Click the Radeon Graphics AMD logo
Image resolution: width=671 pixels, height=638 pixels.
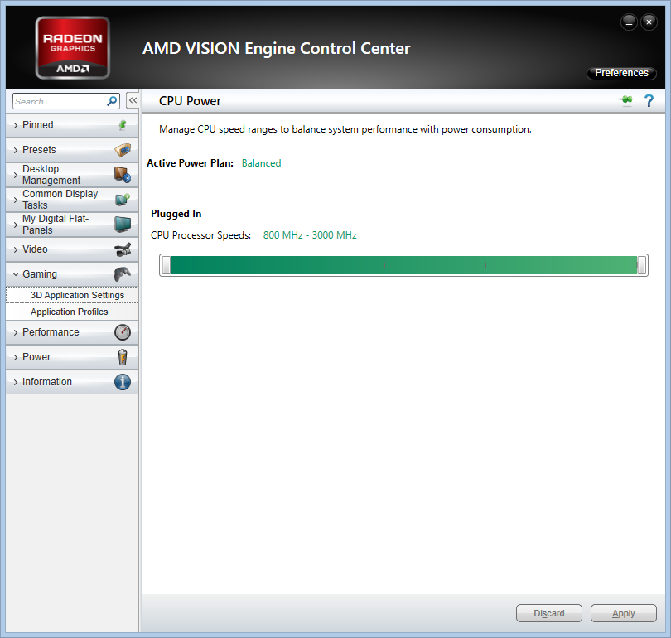coord(72,47)
